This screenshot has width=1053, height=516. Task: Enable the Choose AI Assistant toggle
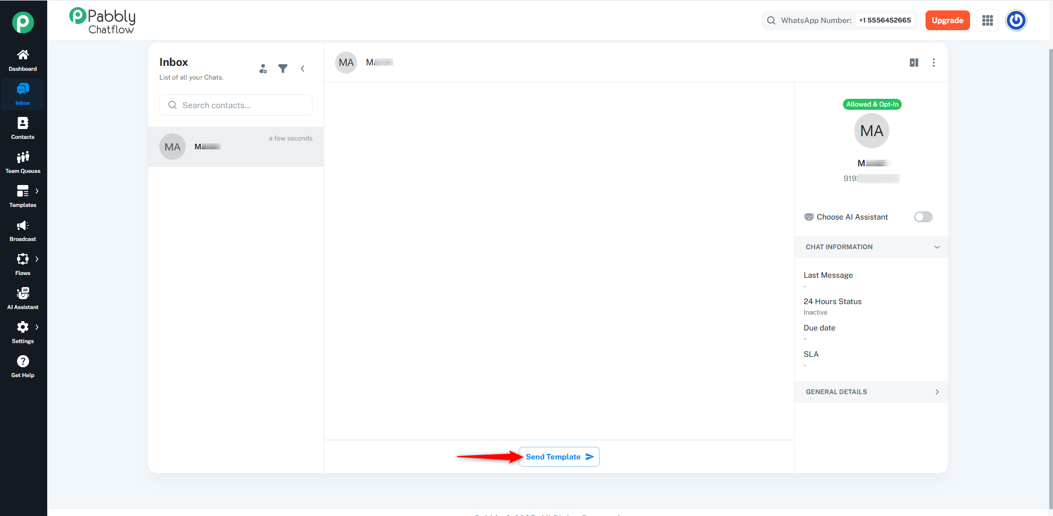tap(923, 217)
